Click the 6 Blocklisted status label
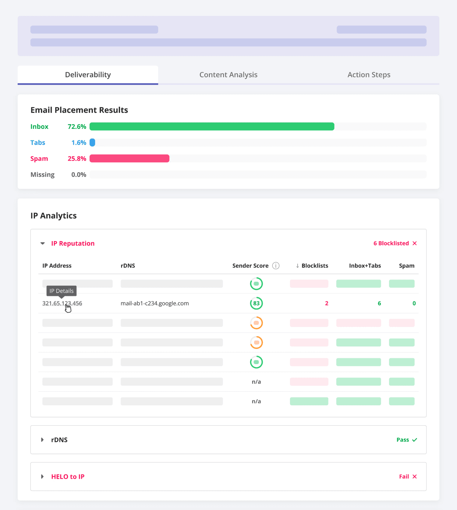This screenshot has height=510, width=457. [x=391, y=243]
